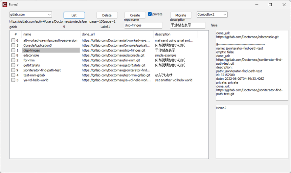Click the 'mail send using gmail smt…' description
The height and width of the screenshot is (173, 291).
[174, 40]
